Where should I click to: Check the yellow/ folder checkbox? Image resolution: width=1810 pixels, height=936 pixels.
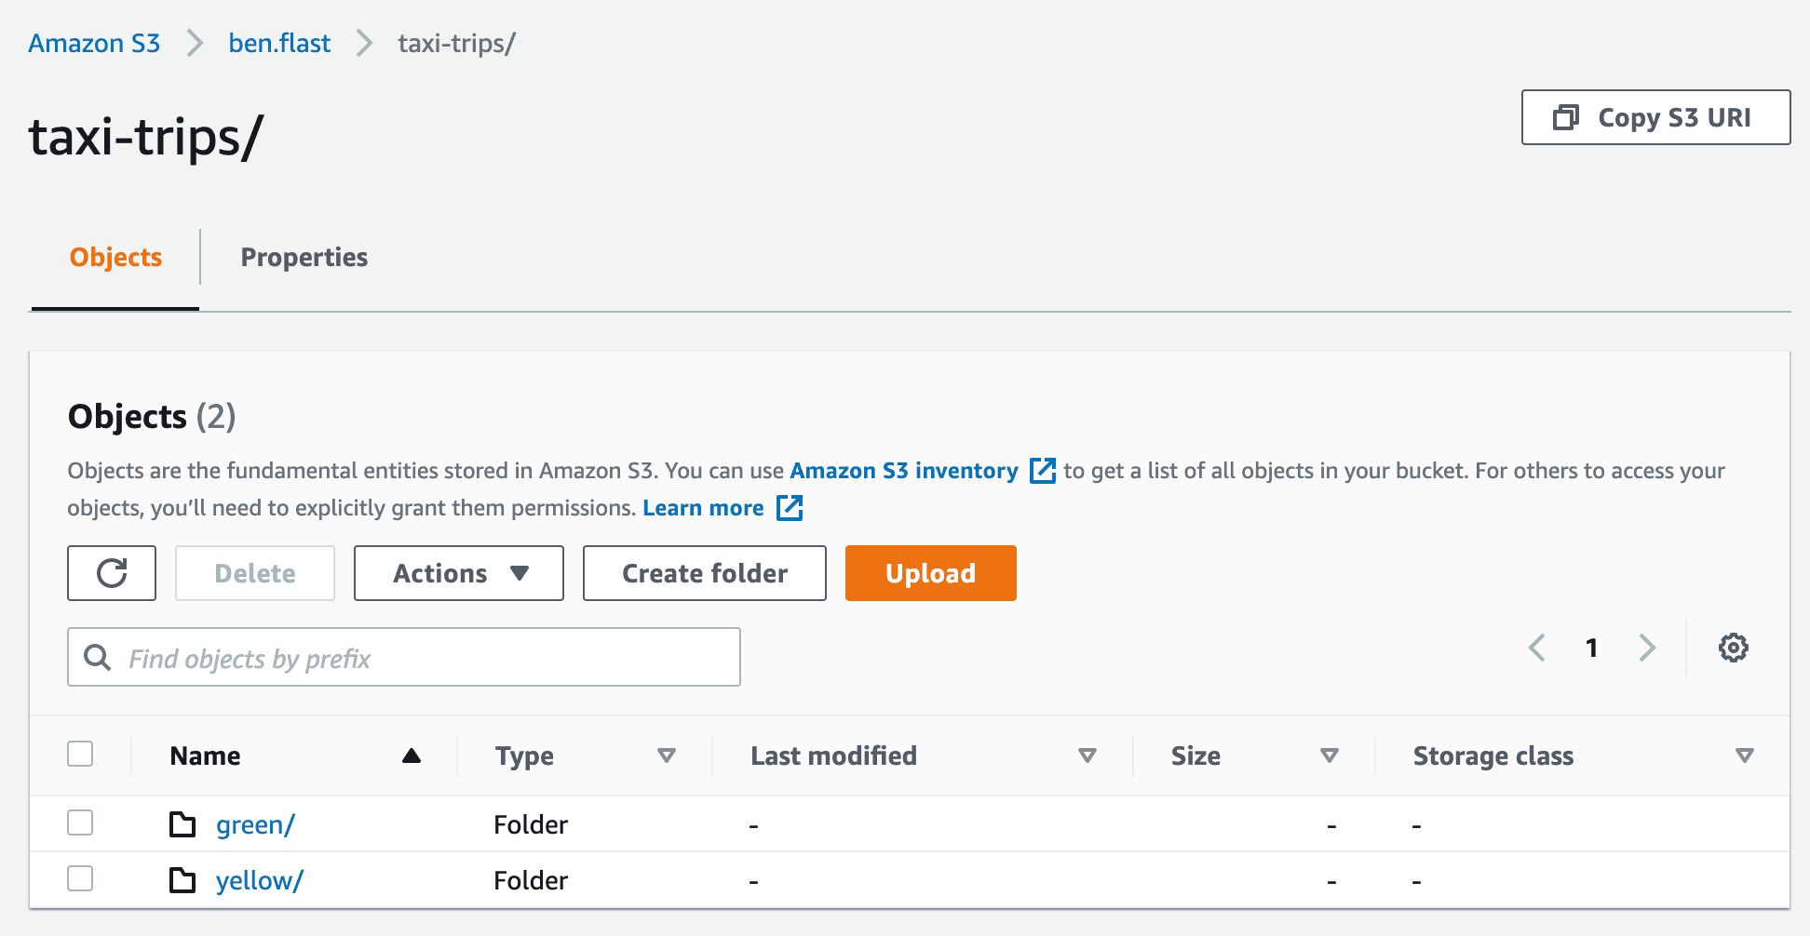[x=81, y=878]
